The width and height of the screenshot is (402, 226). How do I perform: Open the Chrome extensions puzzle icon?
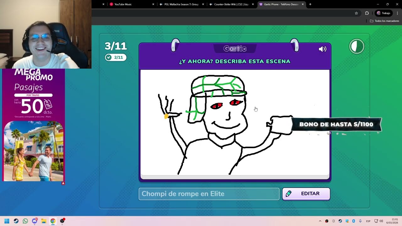click(367, 13)
